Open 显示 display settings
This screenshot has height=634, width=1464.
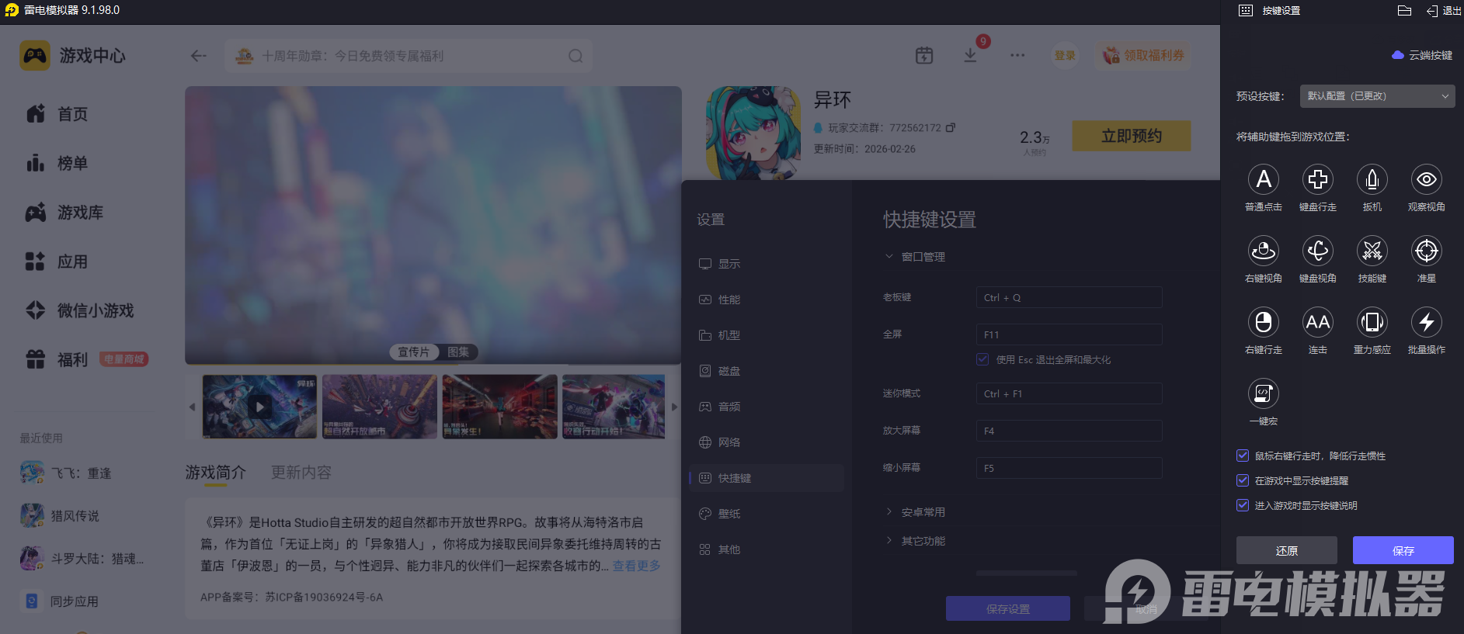(x=767, y=264)
